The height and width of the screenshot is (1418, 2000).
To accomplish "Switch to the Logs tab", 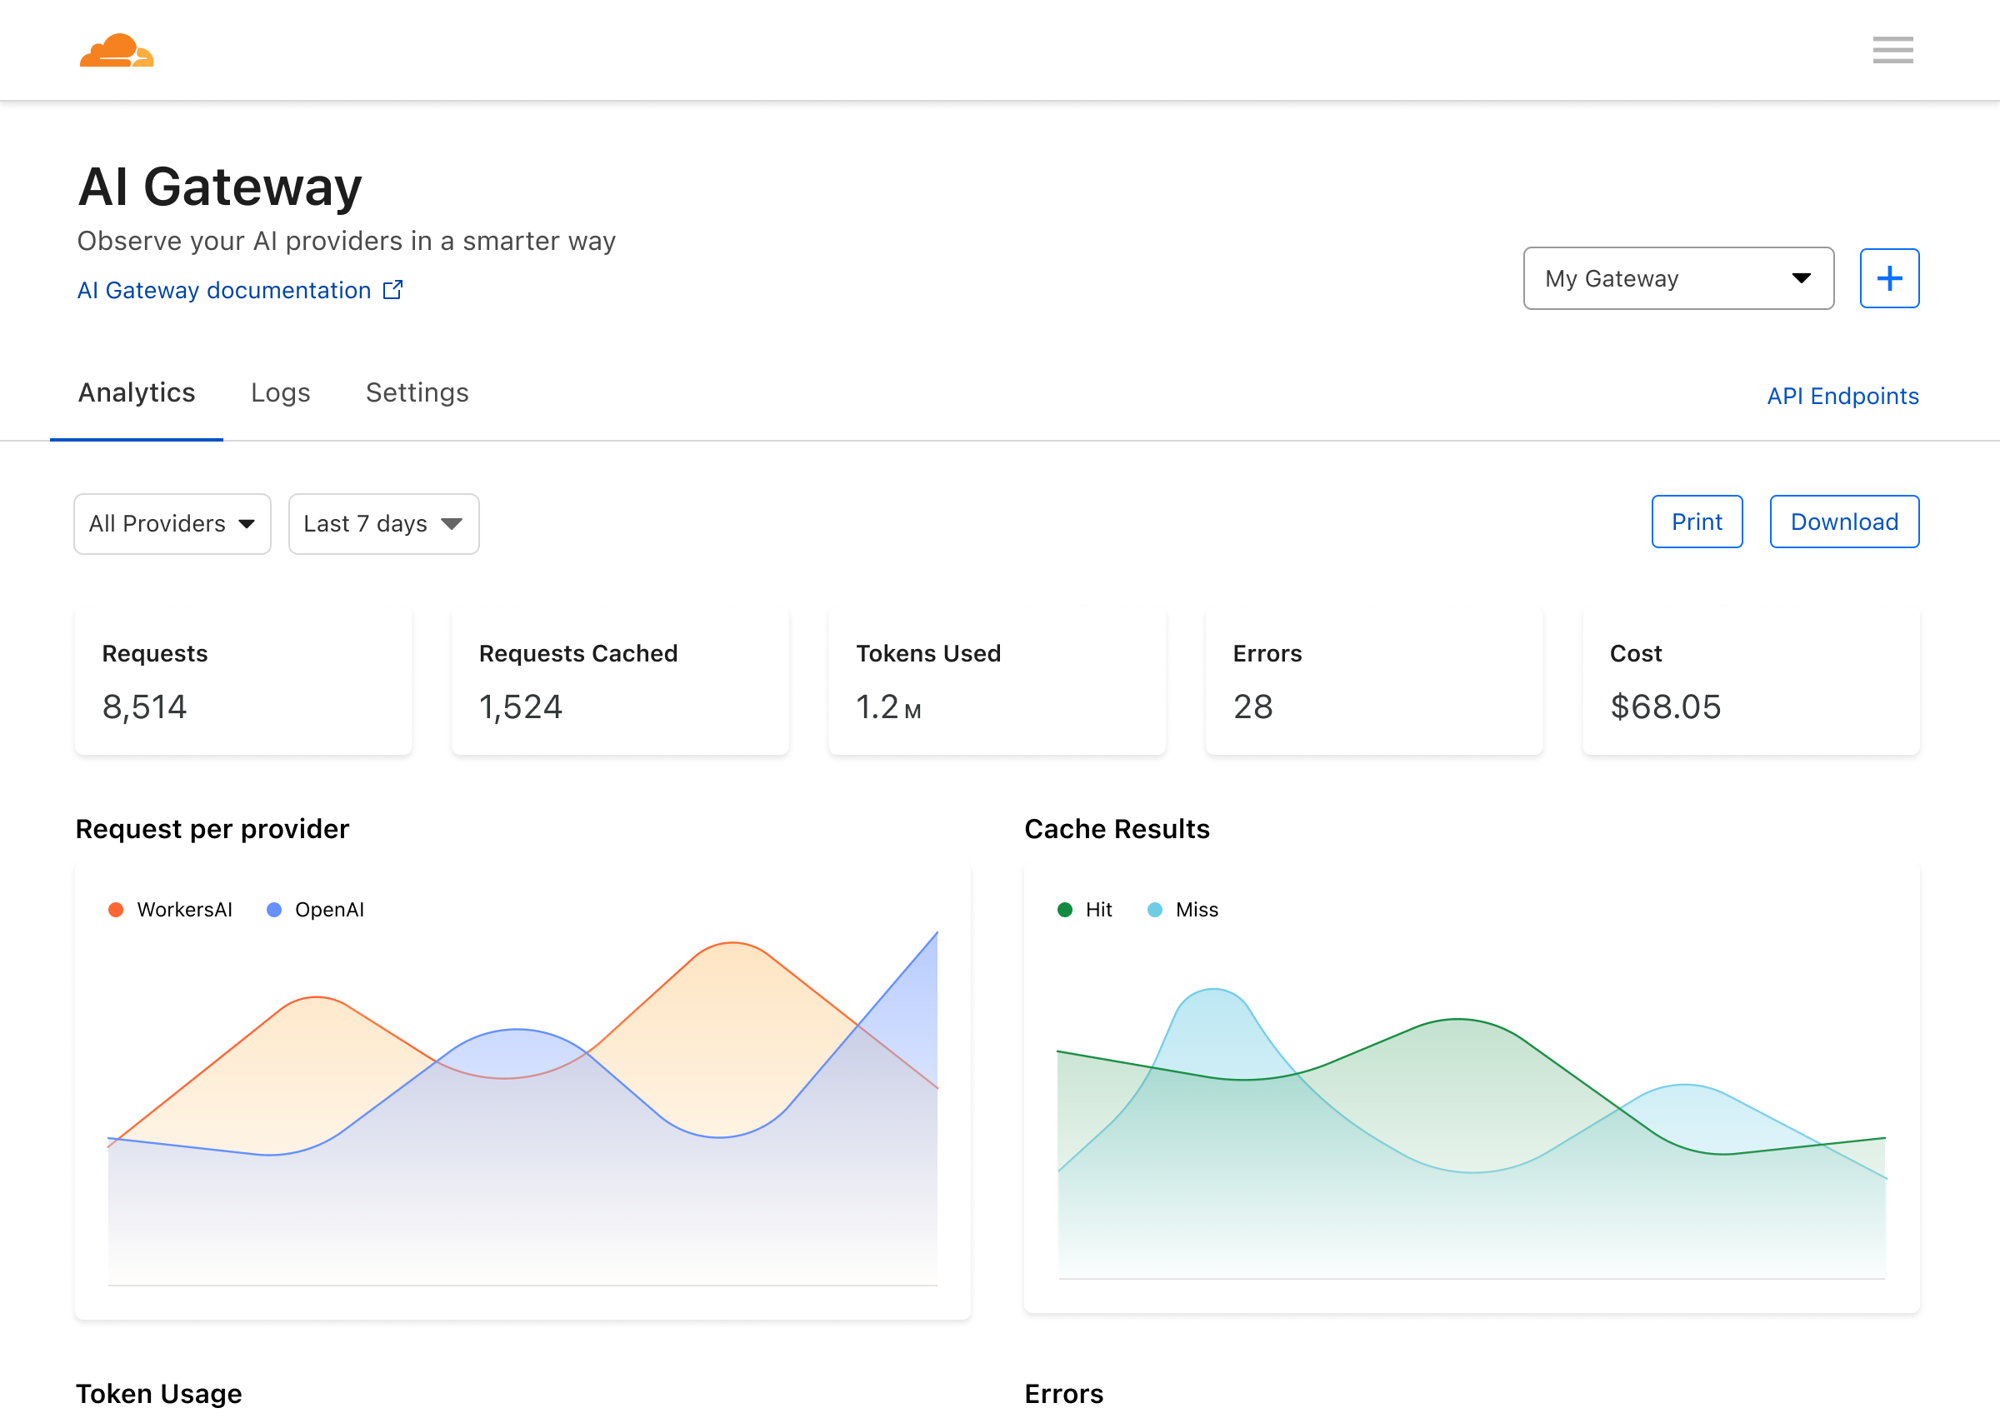I will (x=279, y=392).
